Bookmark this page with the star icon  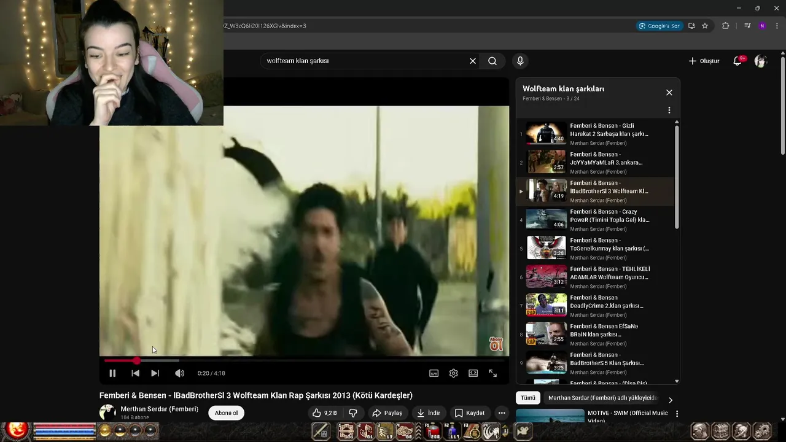coord(705,26)
